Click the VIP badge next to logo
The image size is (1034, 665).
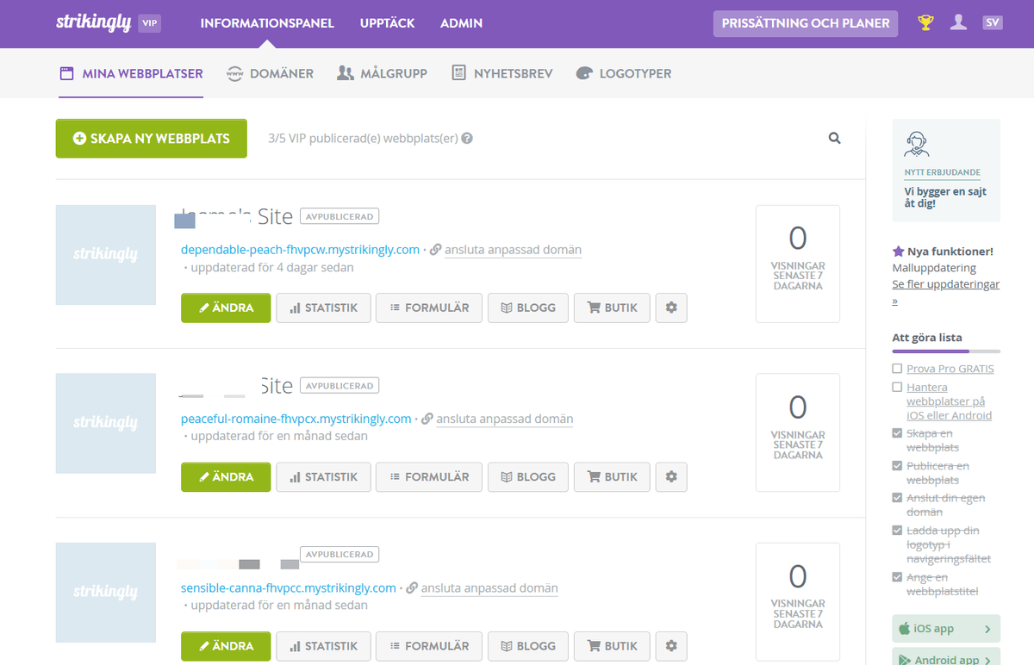150,23
